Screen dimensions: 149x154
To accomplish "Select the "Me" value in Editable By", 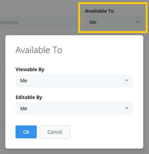I will point(24,109).
